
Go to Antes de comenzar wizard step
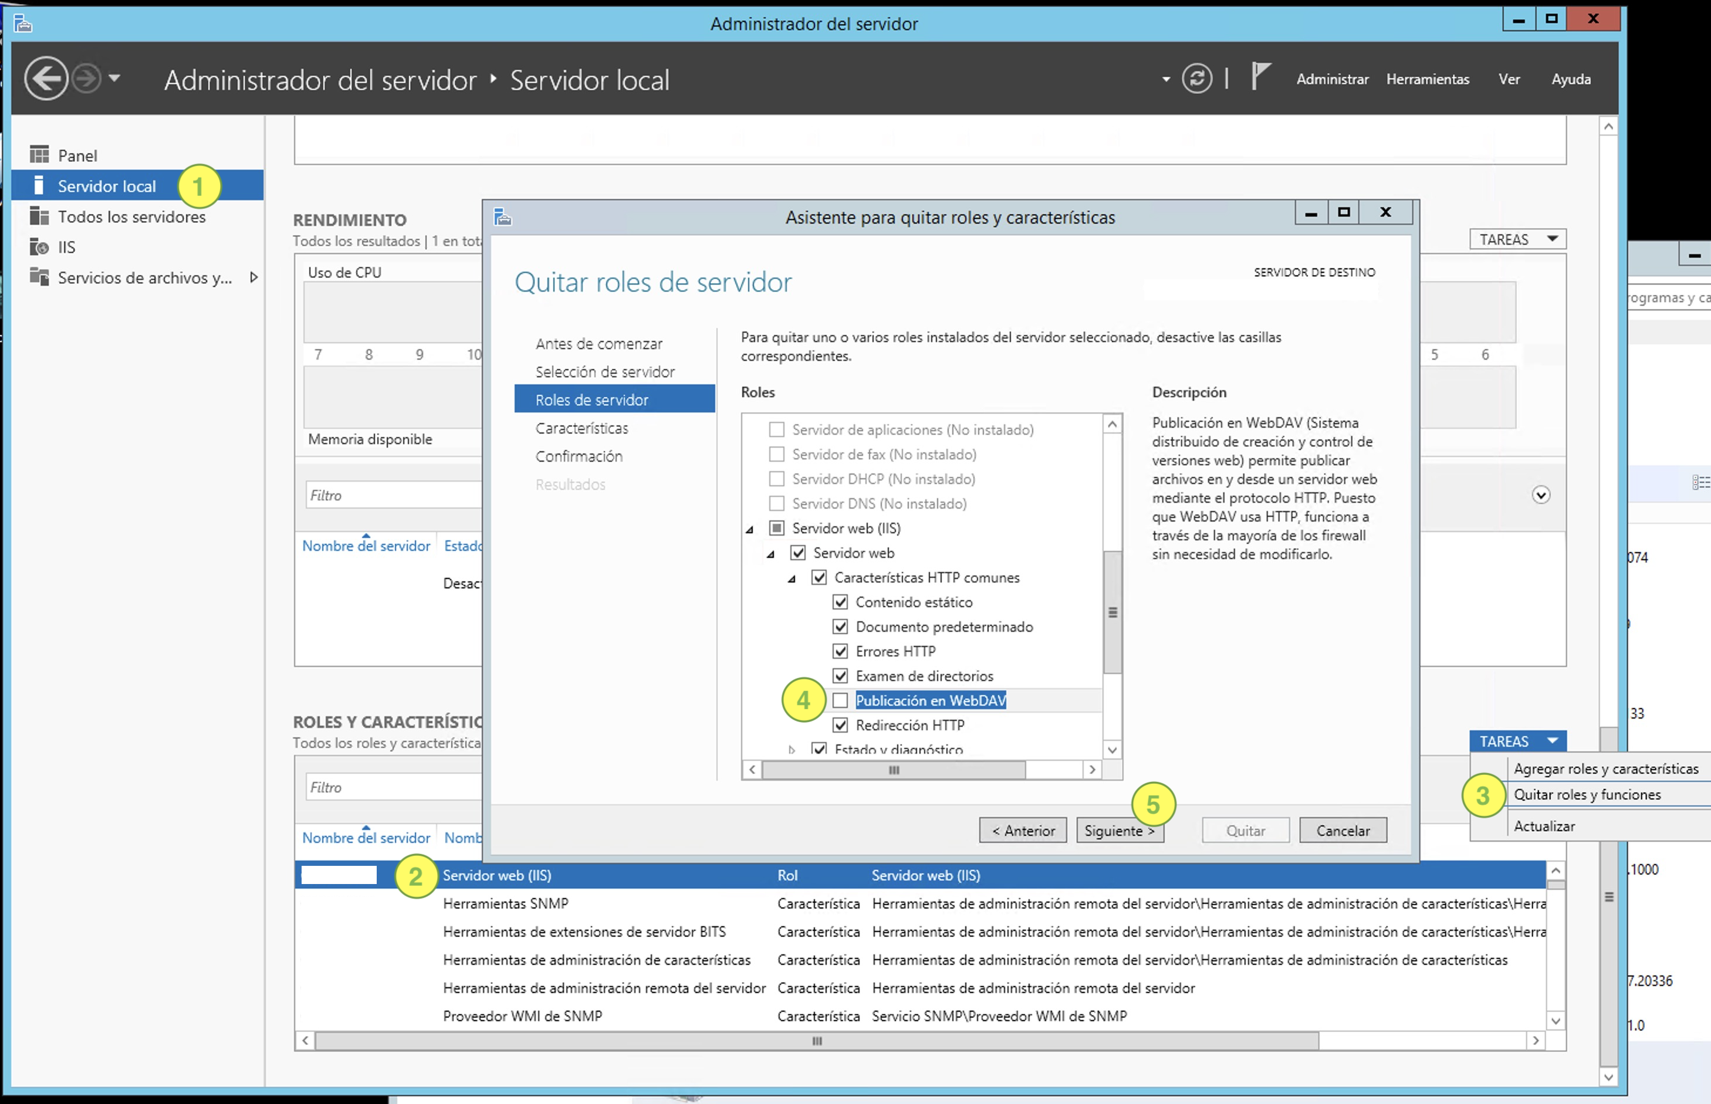598,343
